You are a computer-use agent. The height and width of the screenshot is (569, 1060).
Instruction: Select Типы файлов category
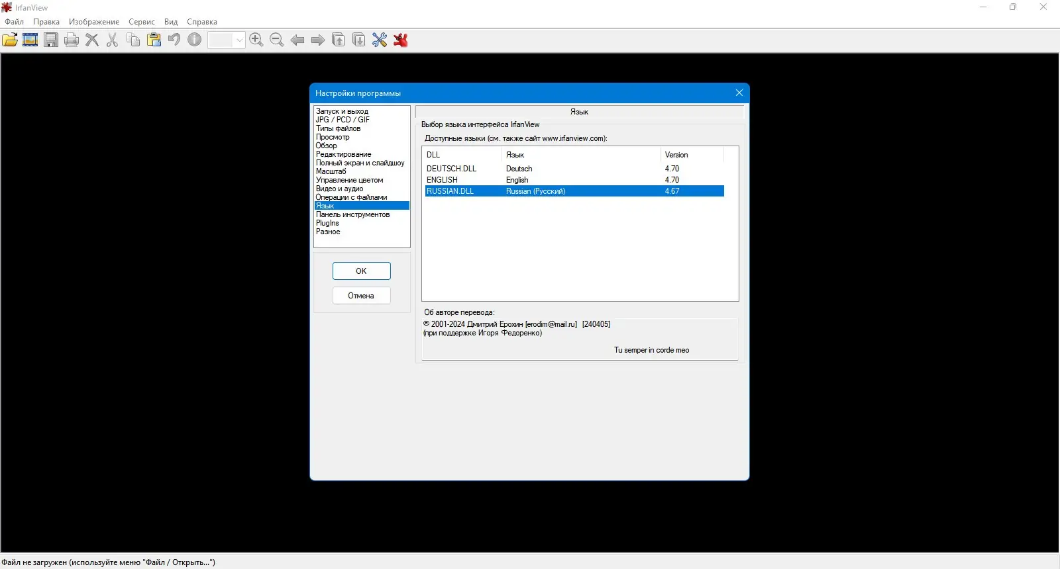(362, 128)
